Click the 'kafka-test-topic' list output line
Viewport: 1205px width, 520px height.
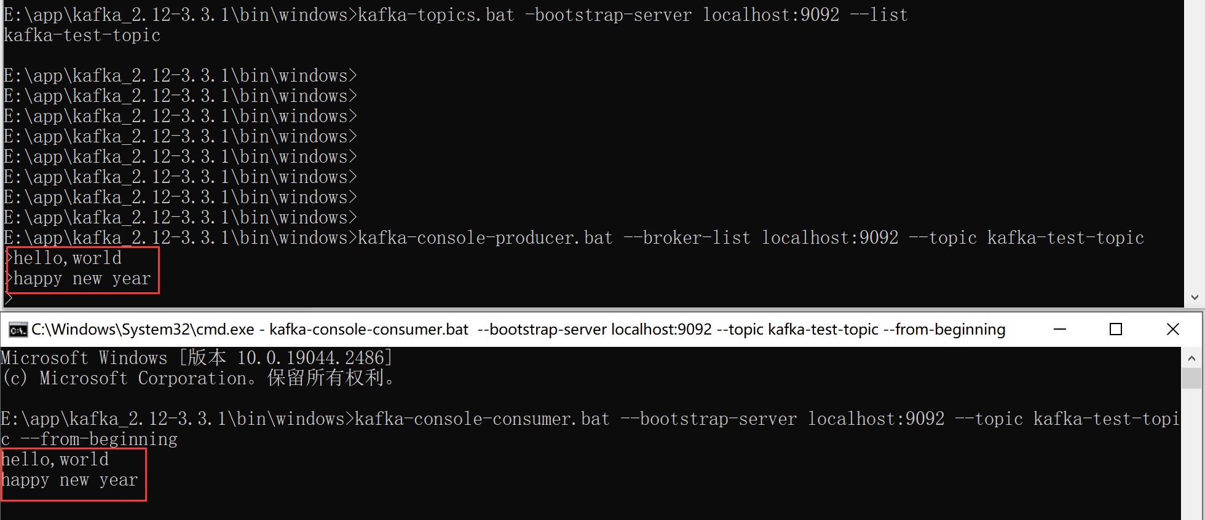pos(82,36)
